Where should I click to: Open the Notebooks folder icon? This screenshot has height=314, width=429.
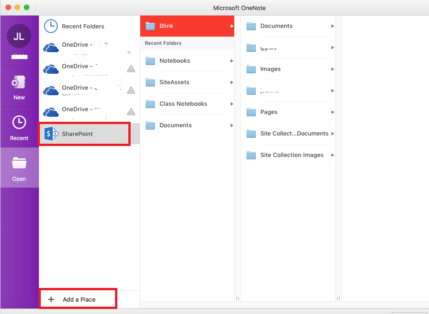[x=150, y=61]
